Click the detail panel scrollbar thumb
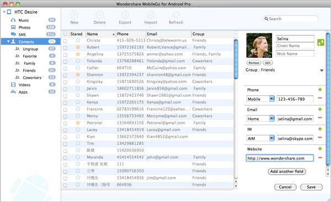This screenshot has height=202, width=331. click(x=328, y=99)
